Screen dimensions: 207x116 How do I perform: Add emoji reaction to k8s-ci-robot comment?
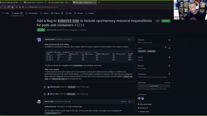[x=129, y=101]
